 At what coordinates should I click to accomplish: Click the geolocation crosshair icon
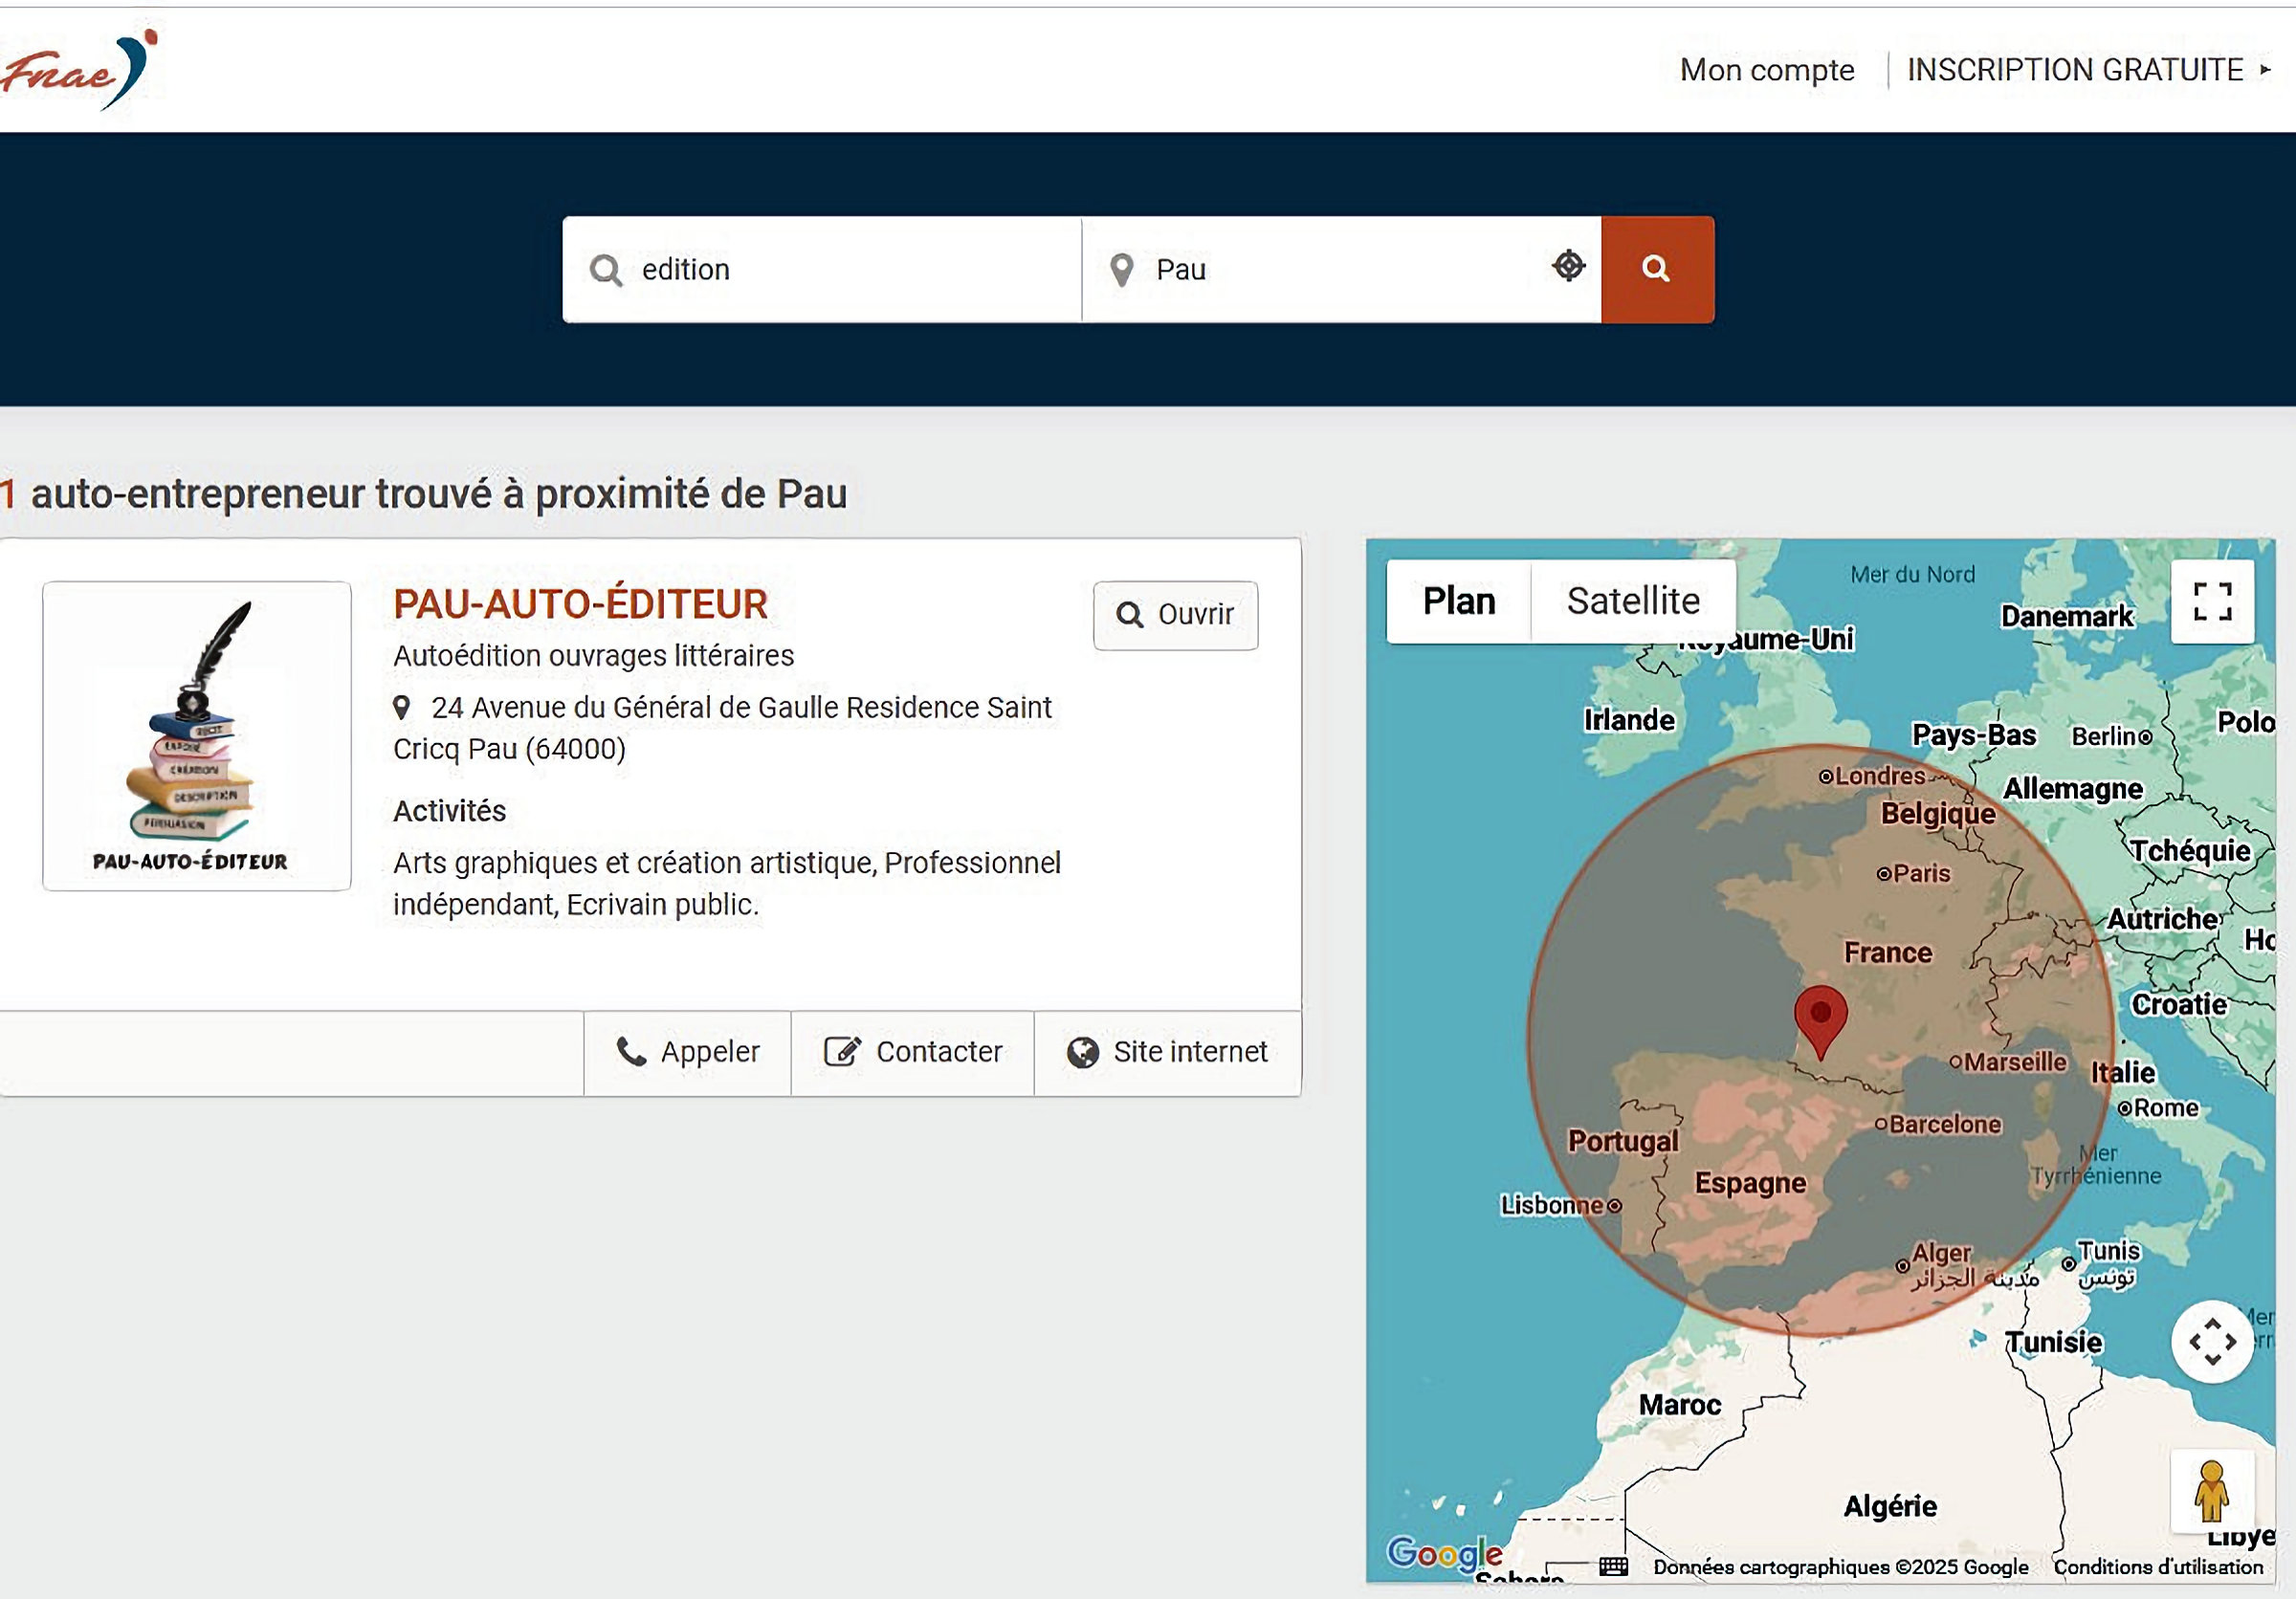(1568, 266)
